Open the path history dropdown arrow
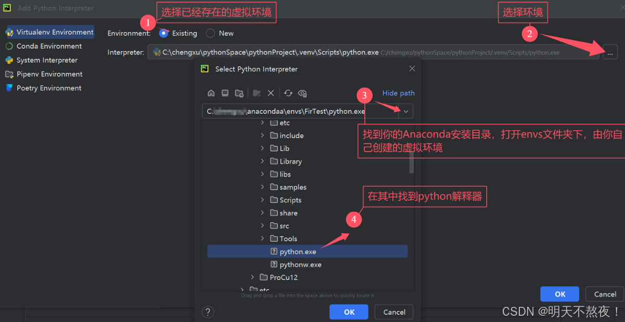The height and width of the screenshot is (322, 625). click(x=406, y=112)
